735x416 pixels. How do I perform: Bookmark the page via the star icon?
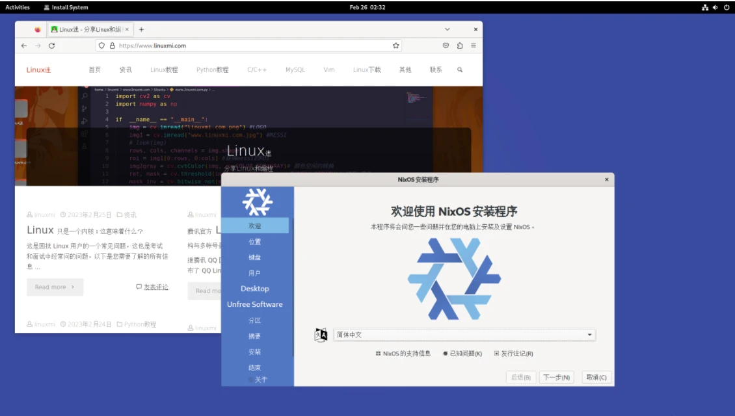point(395,45)
